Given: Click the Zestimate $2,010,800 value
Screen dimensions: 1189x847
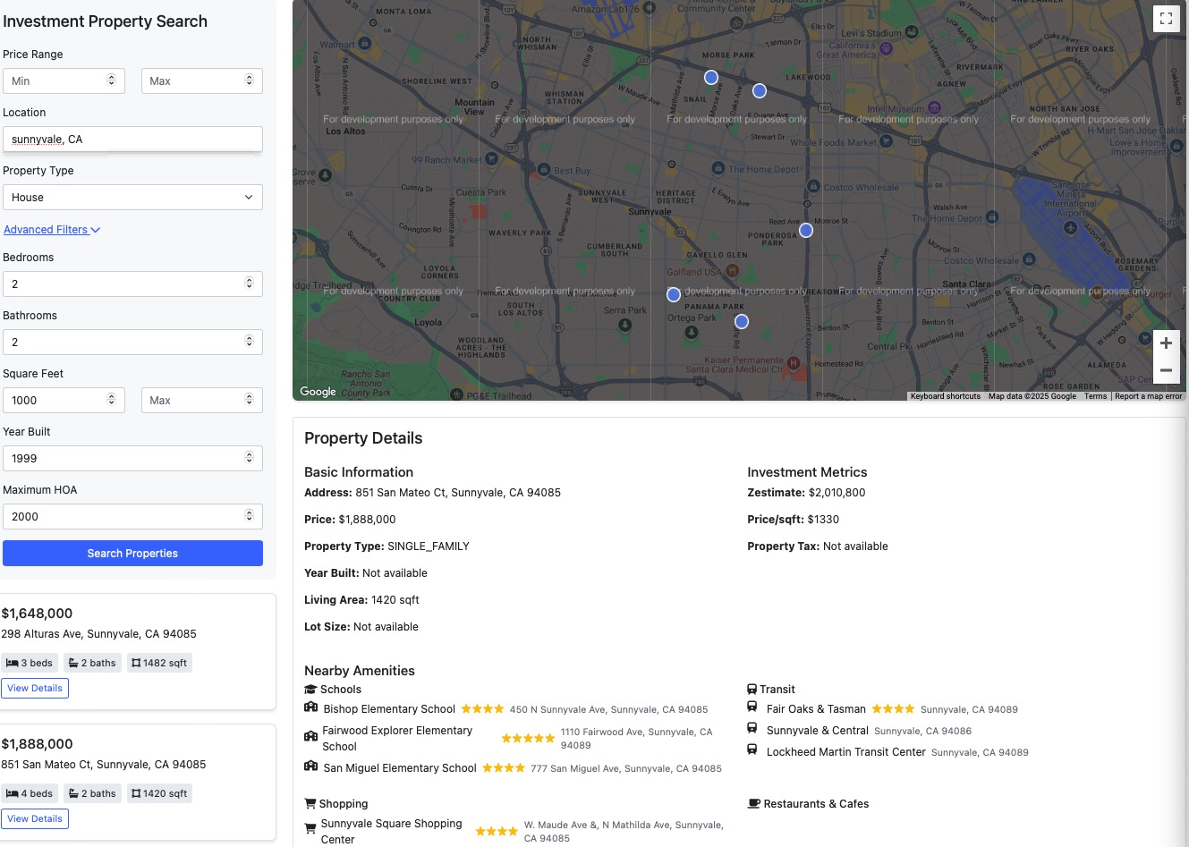Looking at the screenshot, I should [837, 493].
